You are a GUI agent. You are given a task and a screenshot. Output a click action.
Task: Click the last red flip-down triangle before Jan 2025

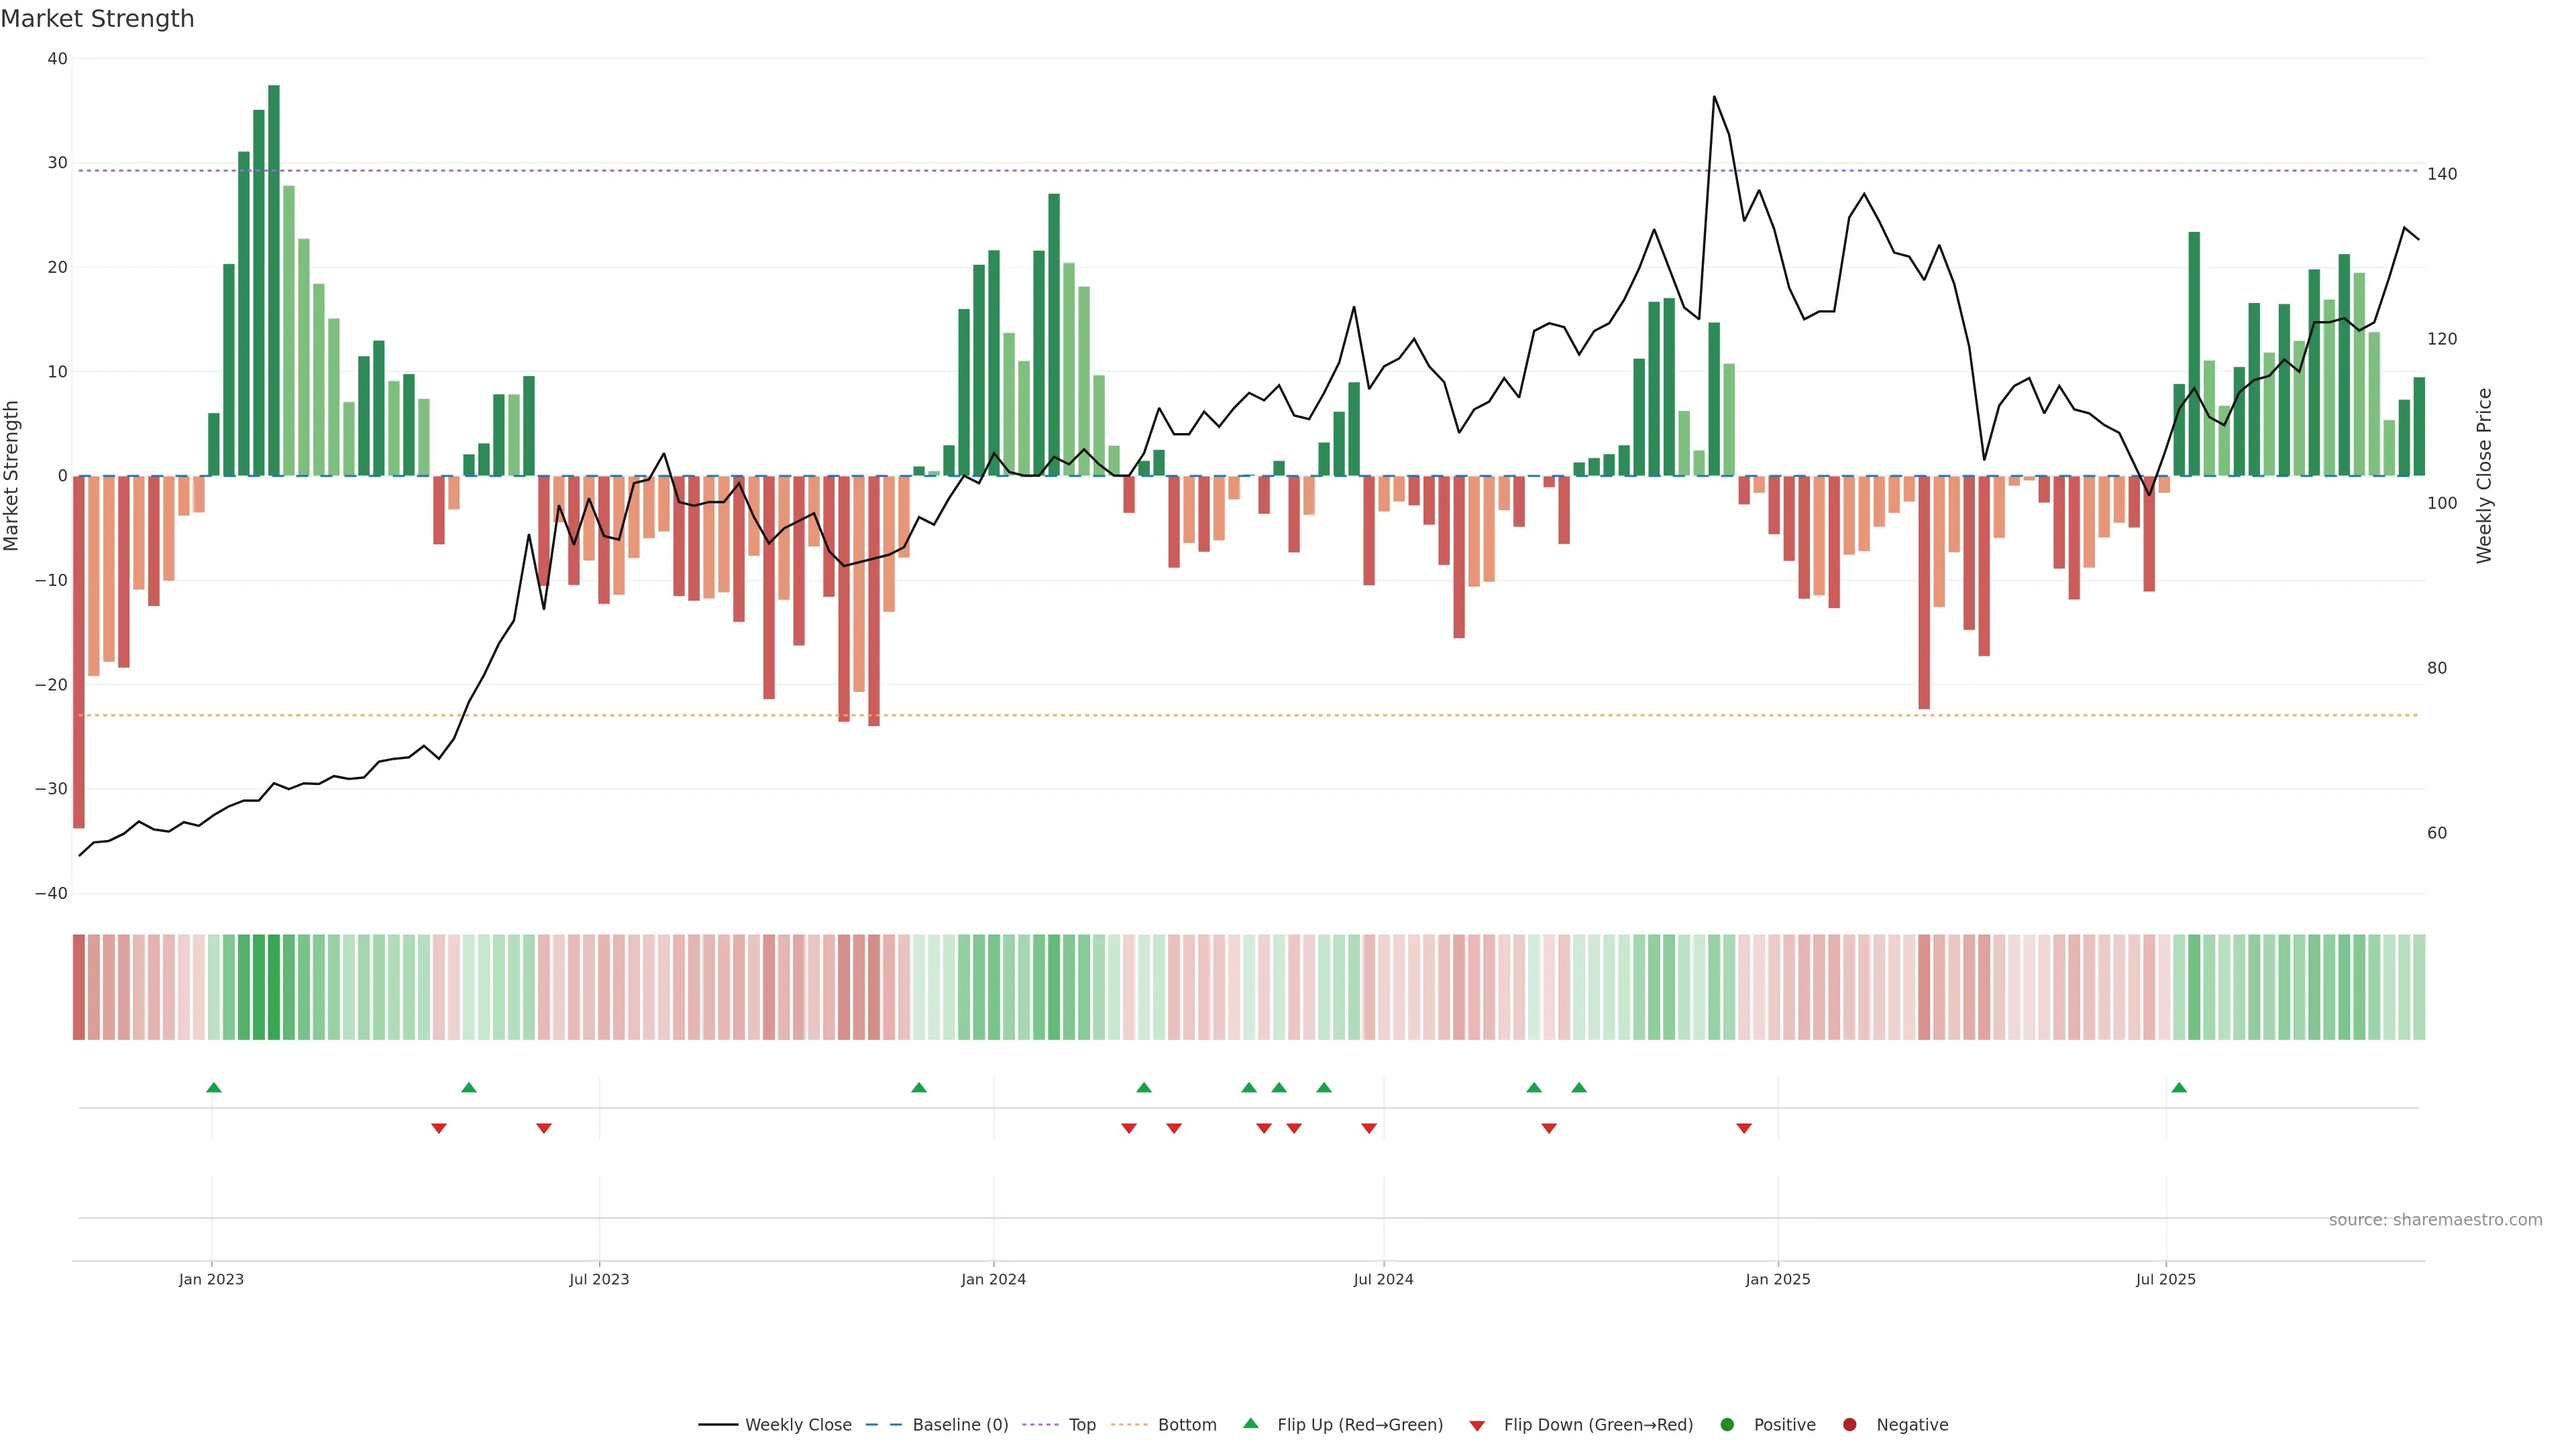(x=1744, y=1128)
